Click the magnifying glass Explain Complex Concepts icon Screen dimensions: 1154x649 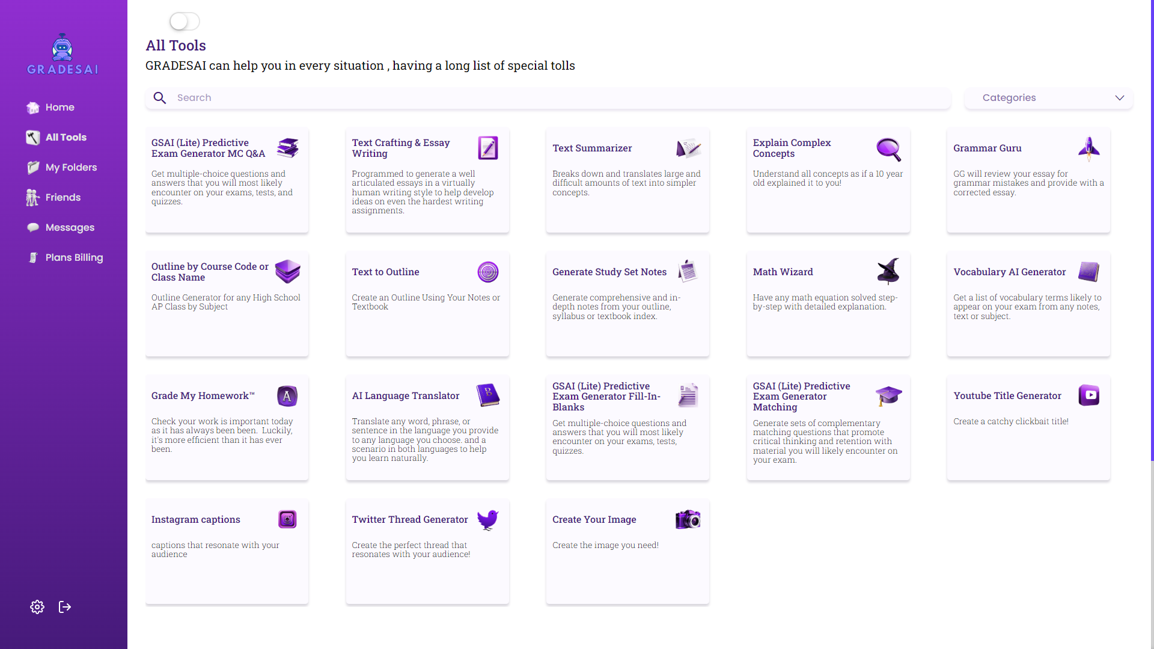[x=888, y=149]
